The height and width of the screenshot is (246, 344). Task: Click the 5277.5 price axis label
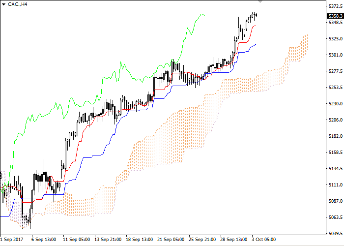coord(336,71)
